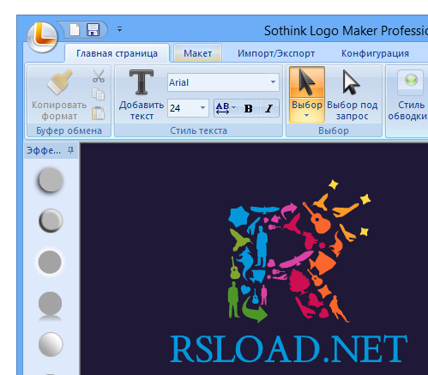
Task: Open the Конфигурация tab
Action: pos(375,53)
